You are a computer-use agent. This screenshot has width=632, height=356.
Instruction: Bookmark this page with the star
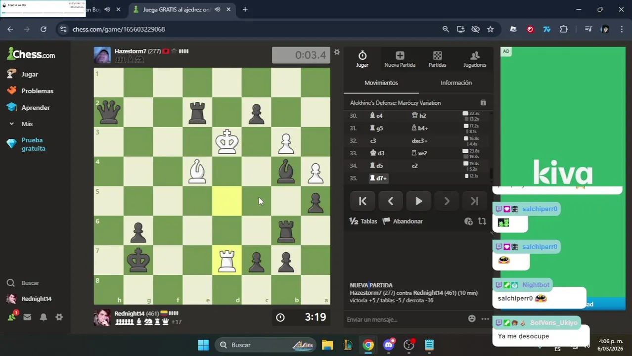click(x=490, y=29)
